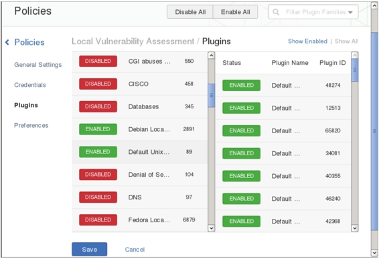Click Fedora Local count 6879
This screenshot has width=379, height=259.
(189, 220)
